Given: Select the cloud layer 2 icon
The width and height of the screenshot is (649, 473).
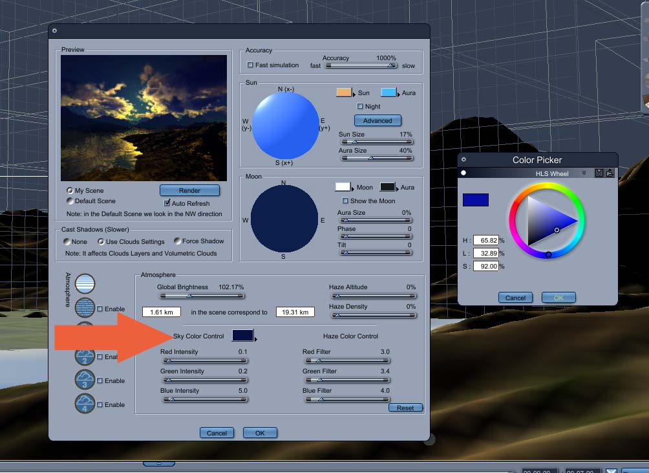Looking at the screenshot, I should tap(85, 356).
